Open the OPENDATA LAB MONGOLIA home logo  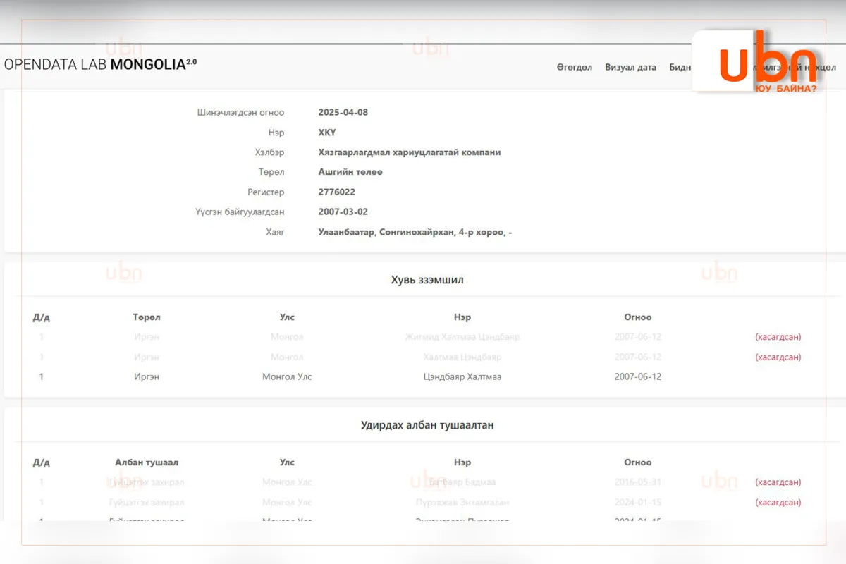[101, 64]
